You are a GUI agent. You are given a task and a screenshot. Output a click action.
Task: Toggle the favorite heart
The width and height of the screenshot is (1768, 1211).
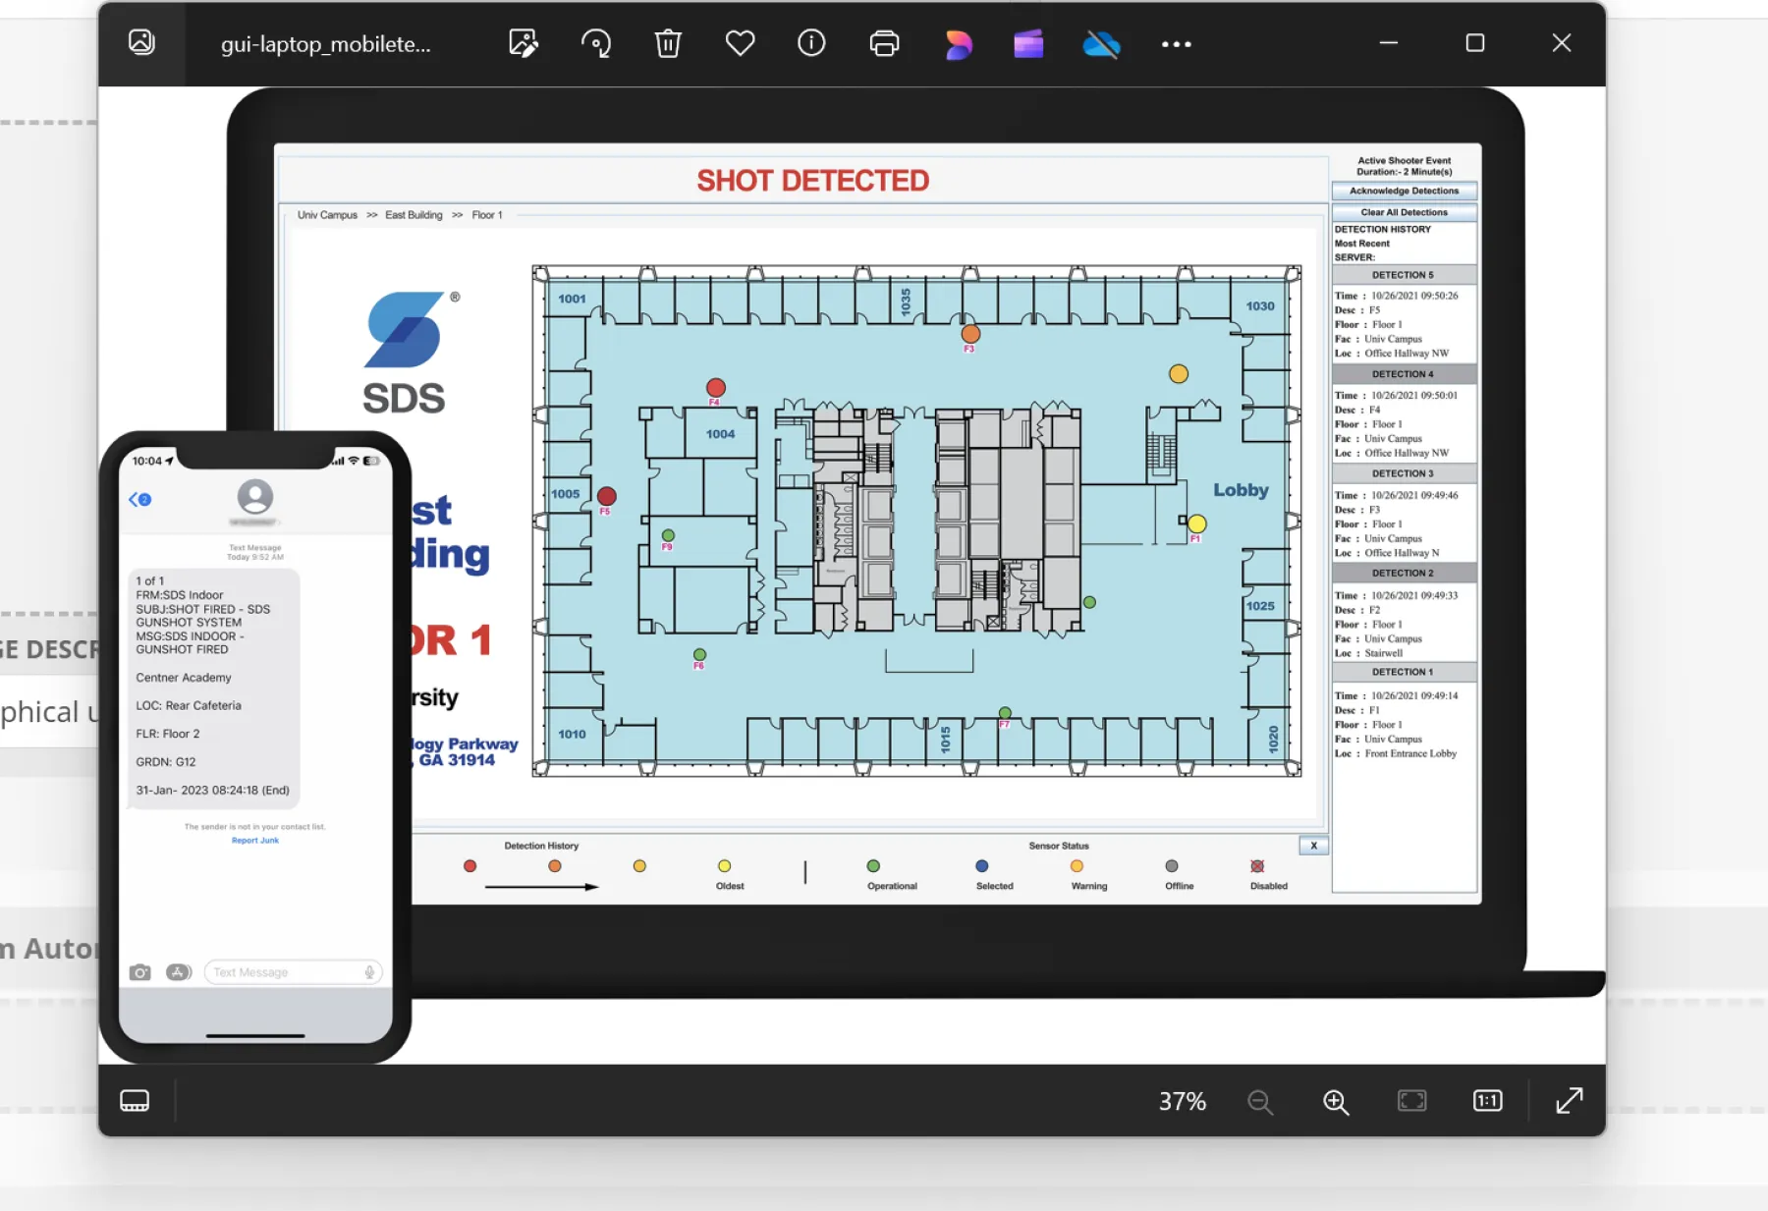coord(740,43)
